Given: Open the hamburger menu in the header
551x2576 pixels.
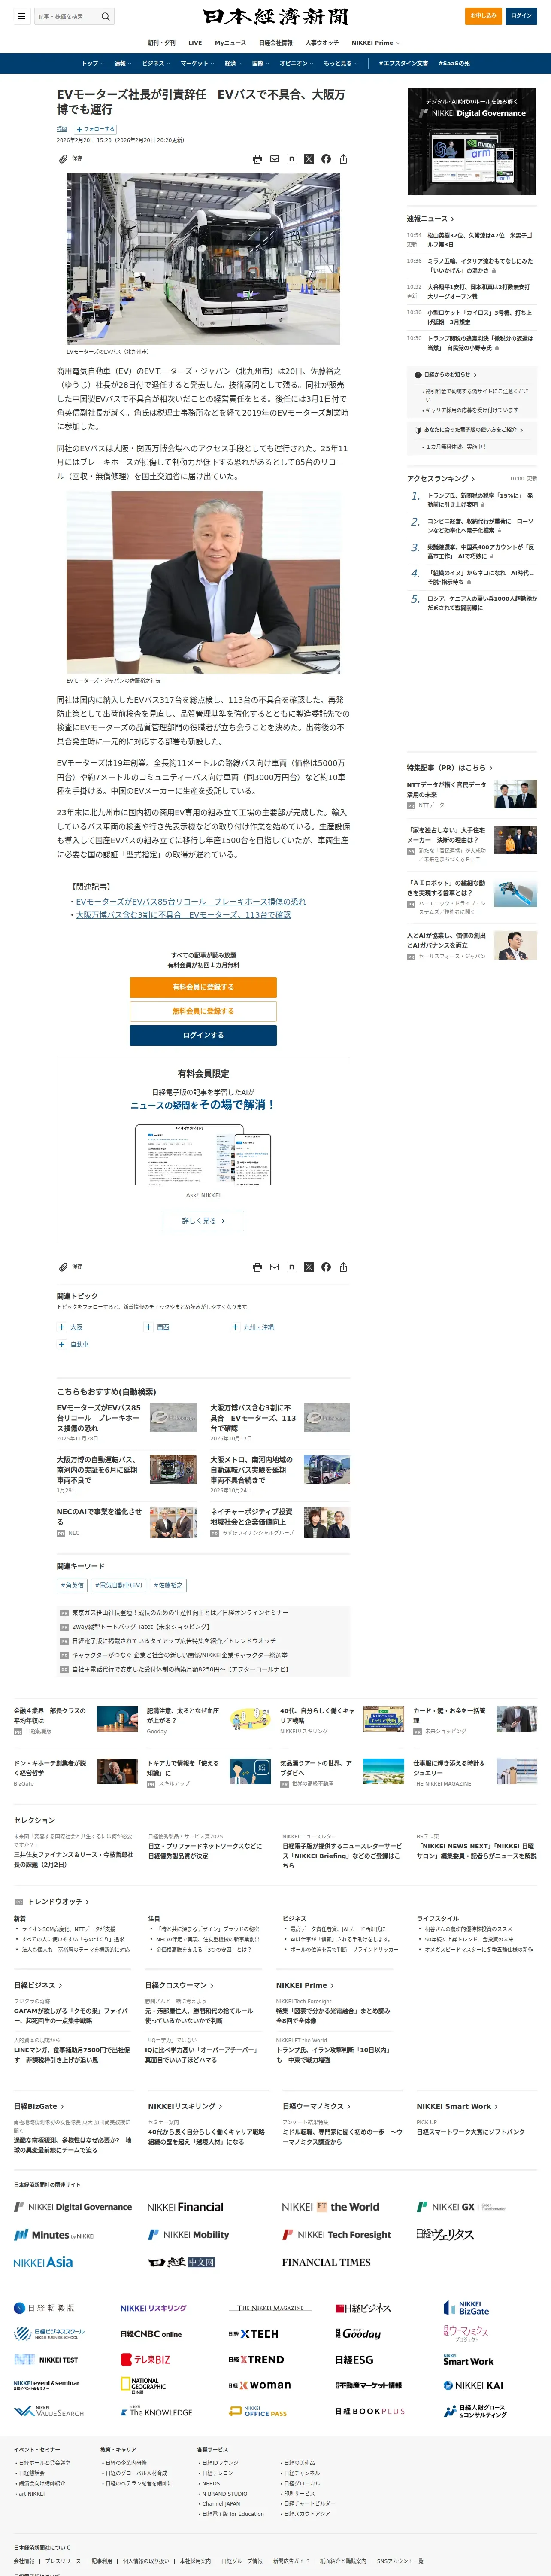Looking at the screenshot, I should [x=21, y=16].
